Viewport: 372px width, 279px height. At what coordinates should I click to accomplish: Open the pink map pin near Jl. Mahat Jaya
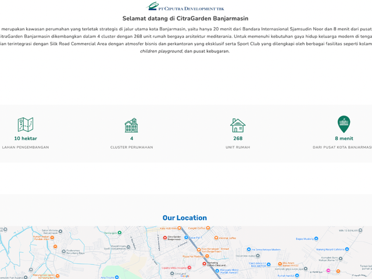(328, 270)
